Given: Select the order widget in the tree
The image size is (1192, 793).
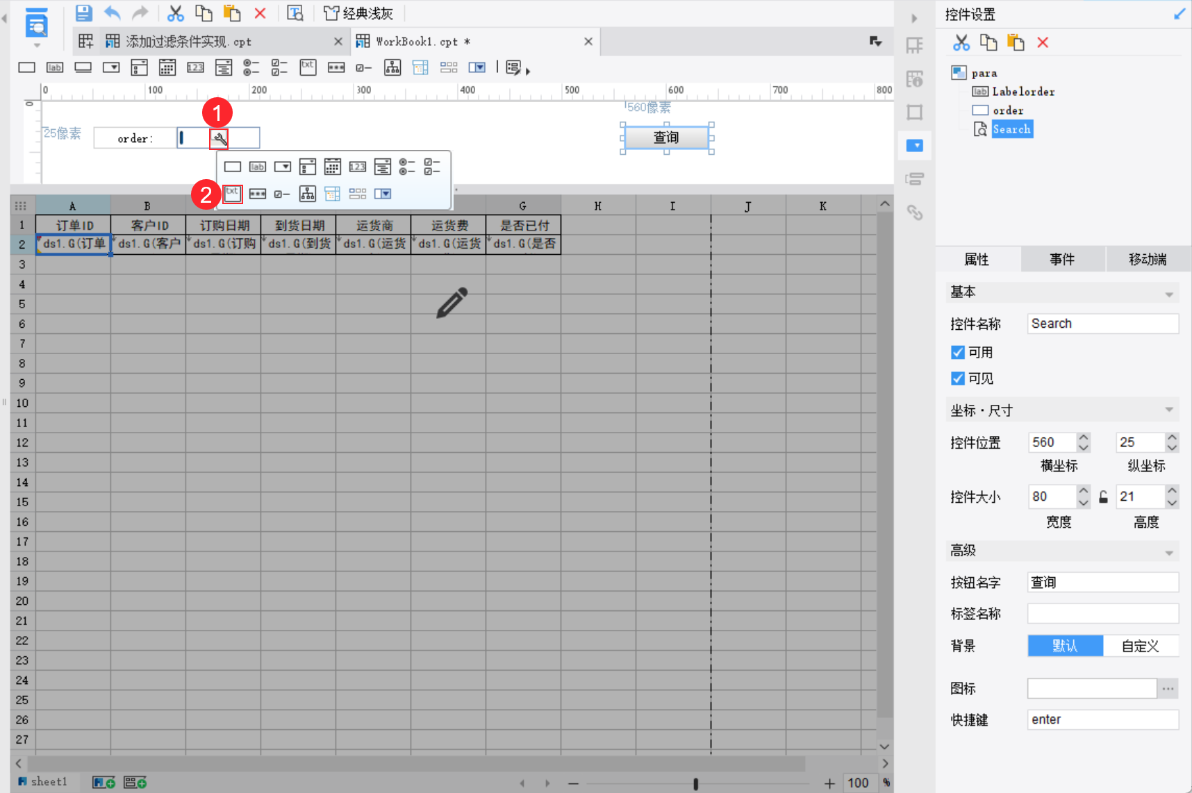Looking at the screenshot, I should (x=1008, y=110).
